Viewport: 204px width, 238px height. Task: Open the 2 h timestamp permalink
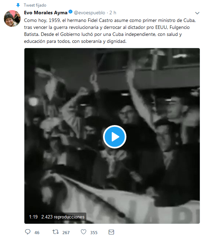point(113,13)
